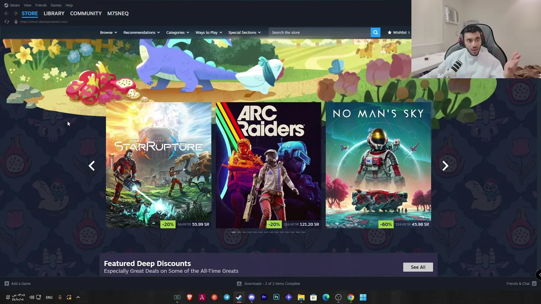Show previous games with the left carousel arrow
Image resolution: width=541 pixels, height=304 pixels.
[x=92, y=166]
